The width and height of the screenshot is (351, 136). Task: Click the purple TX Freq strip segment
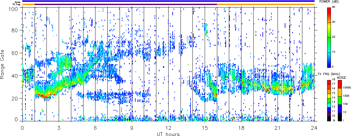126,4
